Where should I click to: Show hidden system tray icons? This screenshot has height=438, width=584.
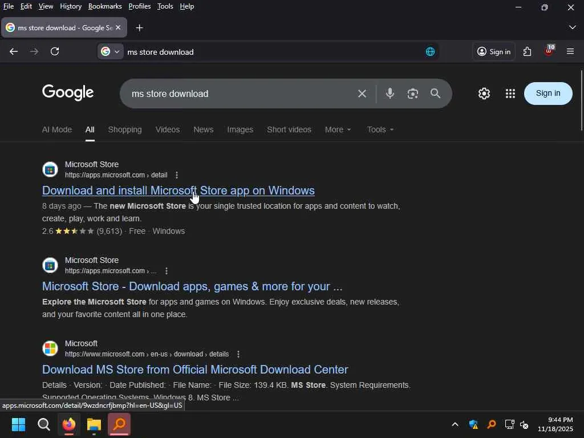(455, 424)
